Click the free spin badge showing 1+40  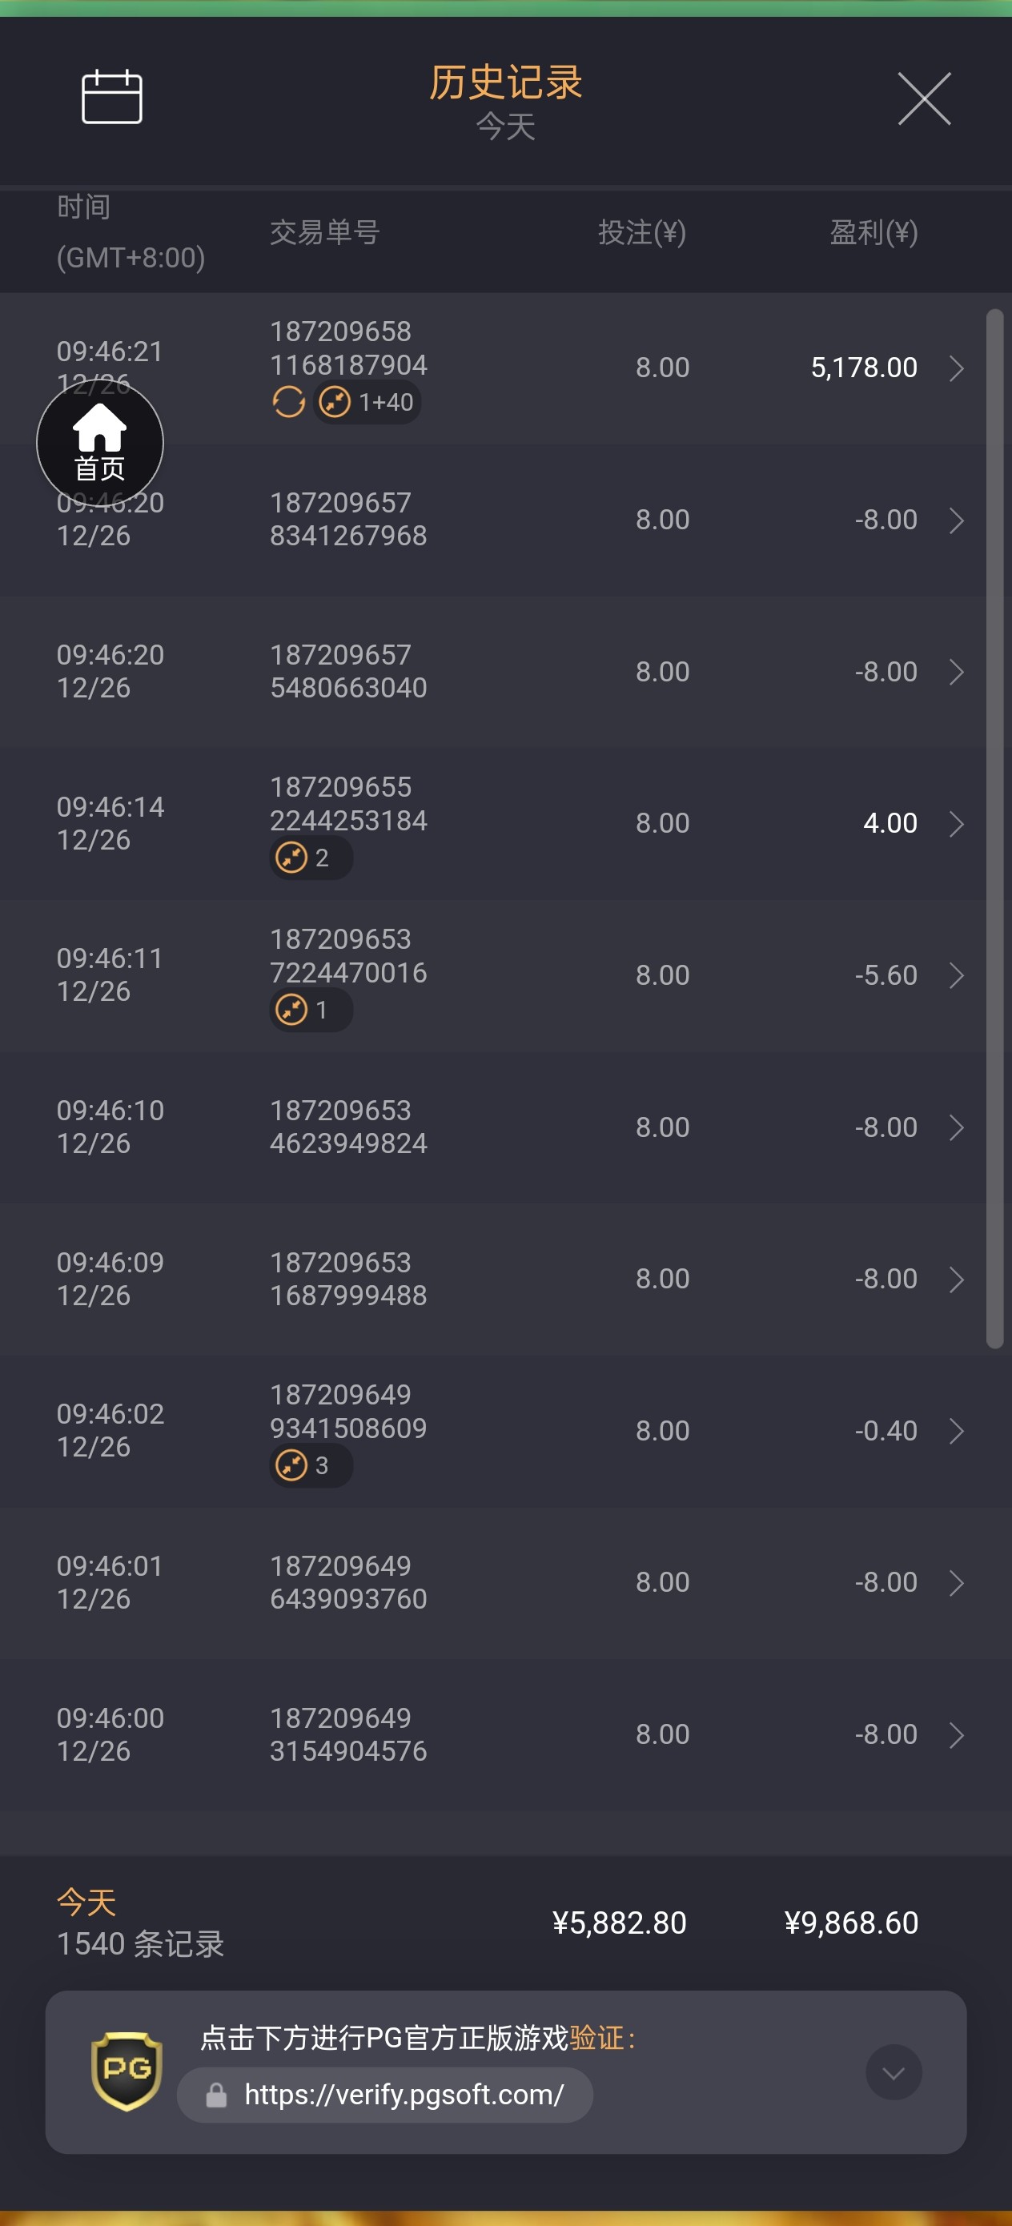[367, 402]
